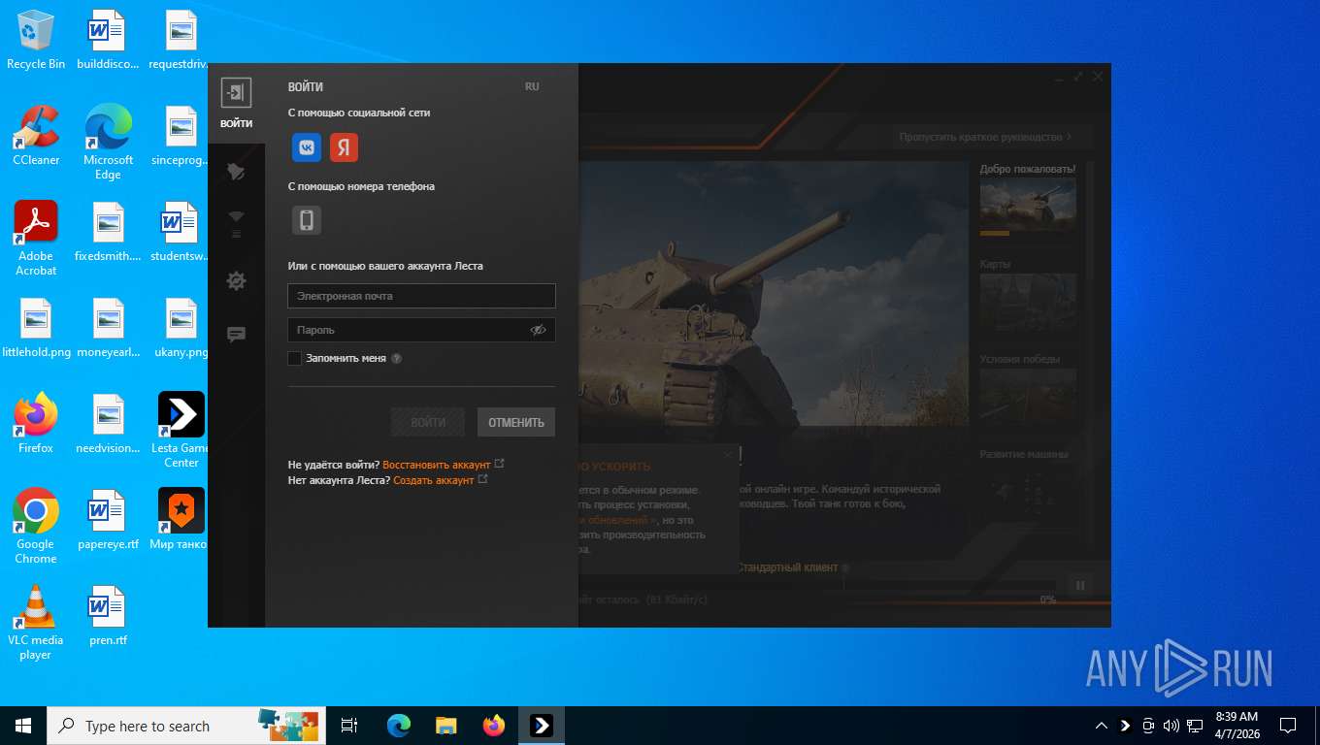Open VLC media player desktop shortcut

36,622
